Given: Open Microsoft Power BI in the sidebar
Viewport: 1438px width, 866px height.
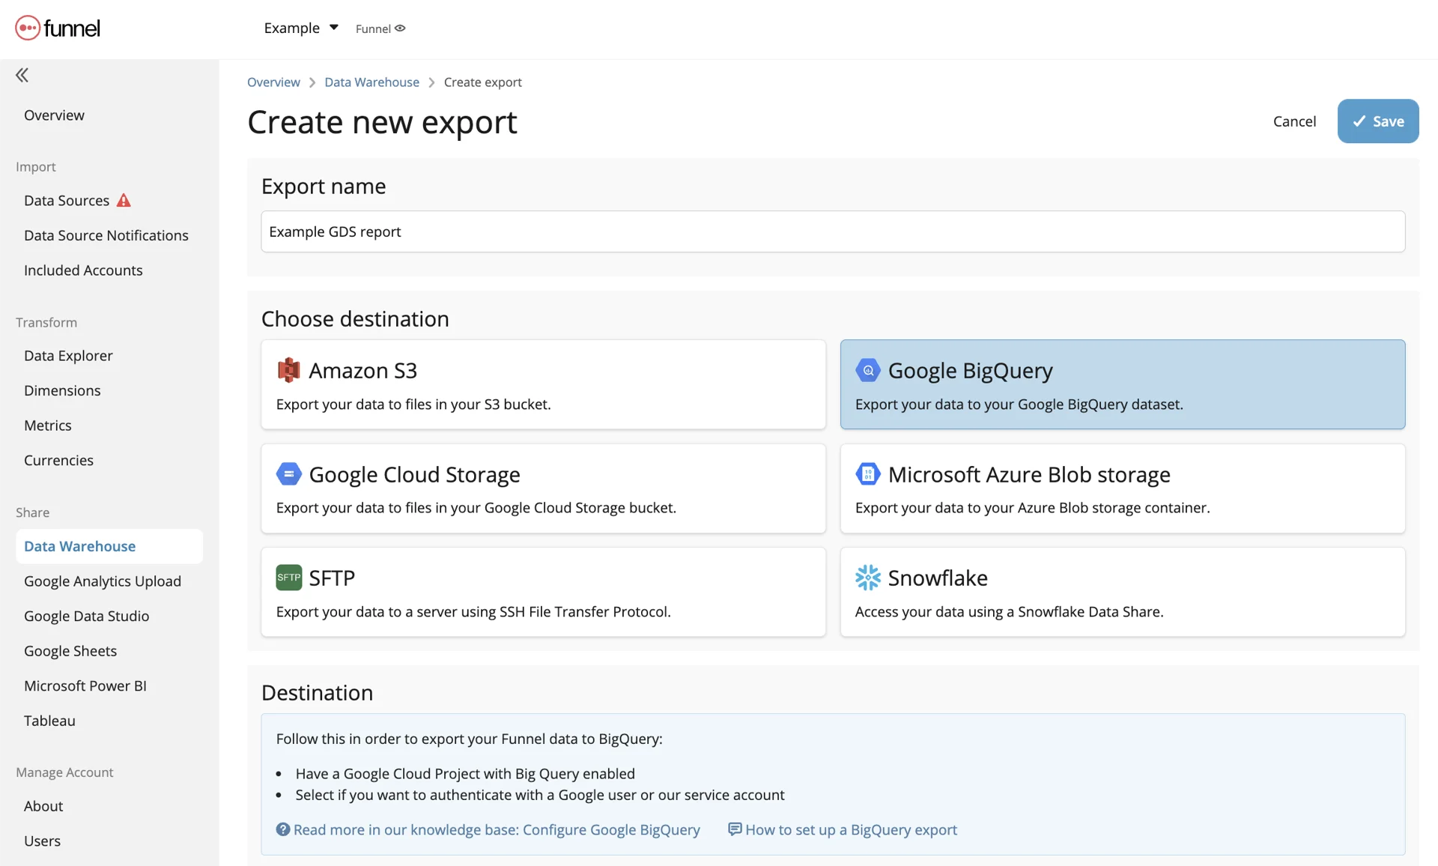Looking at the screenshot, I should (x=85, y=685).
